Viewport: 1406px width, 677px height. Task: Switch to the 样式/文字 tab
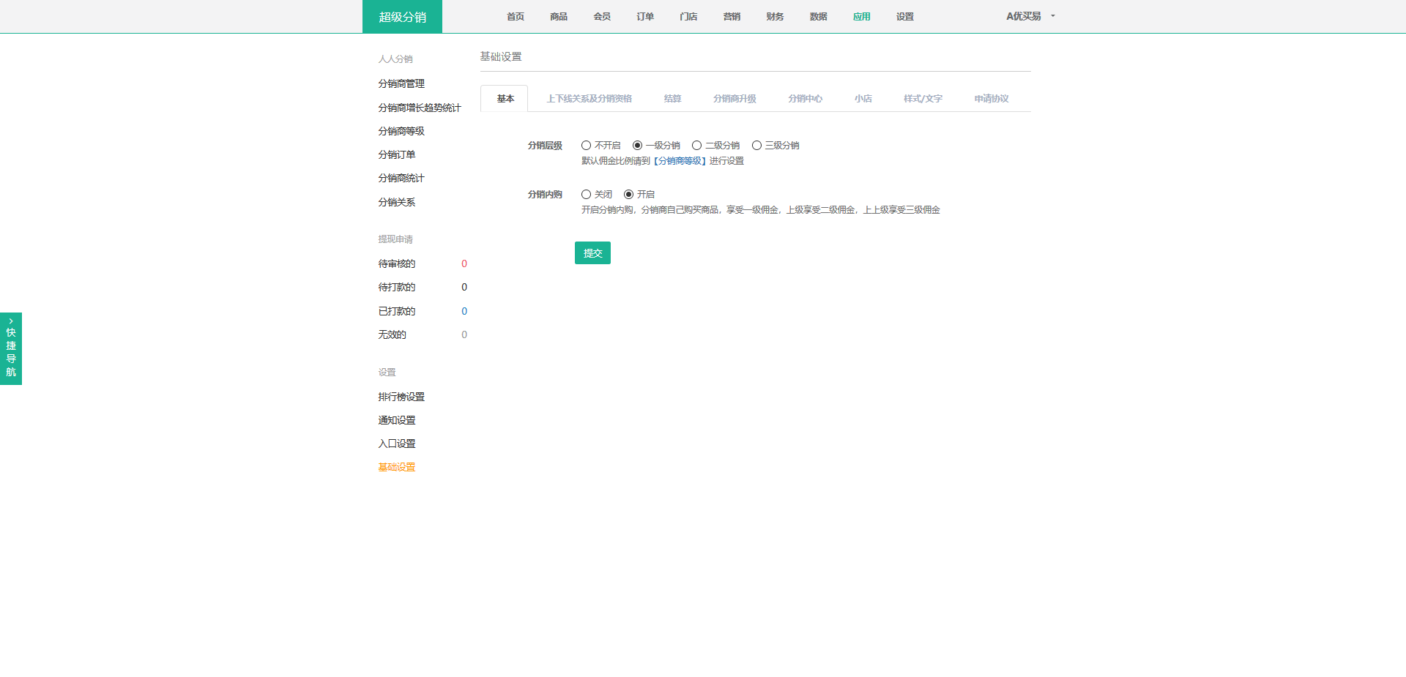(923, 99)
